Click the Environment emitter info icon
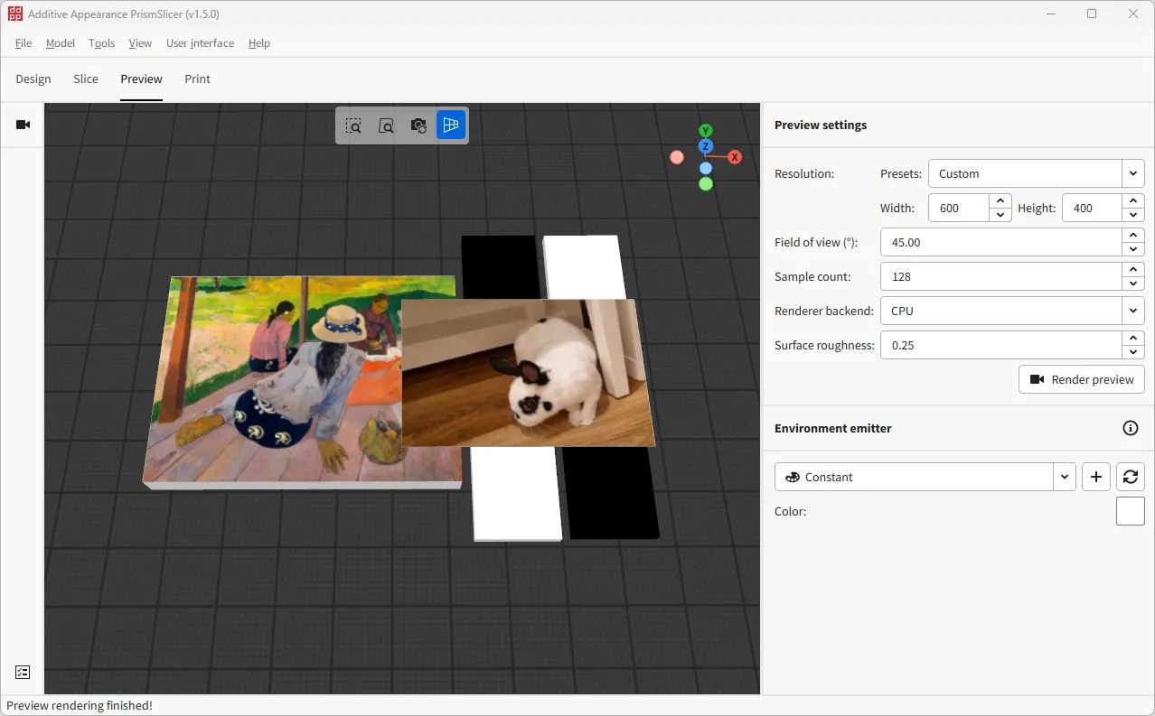 pos(1130,428)
